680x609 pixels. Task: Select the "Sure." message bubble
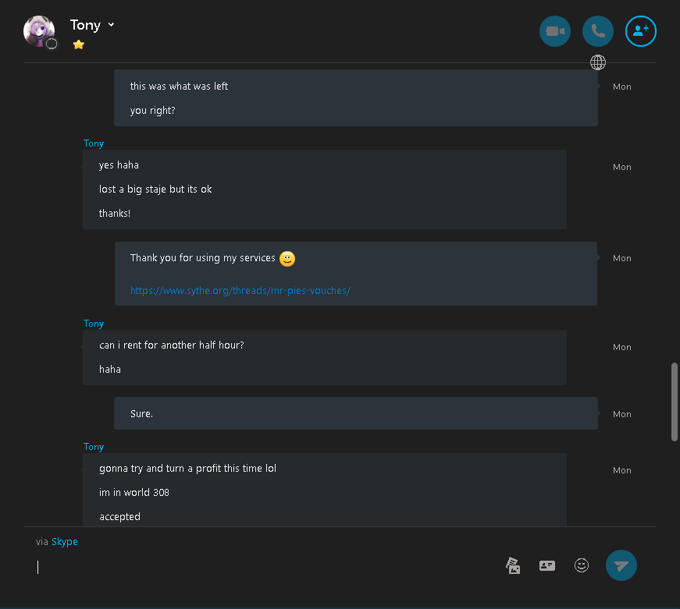coord(355,413)
